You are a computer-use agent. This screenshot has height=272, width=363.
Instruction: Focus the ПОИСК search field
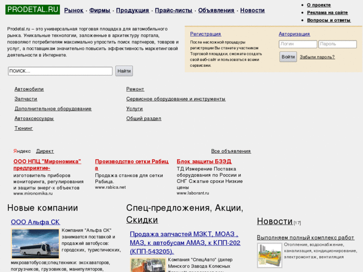coord(60,71)
